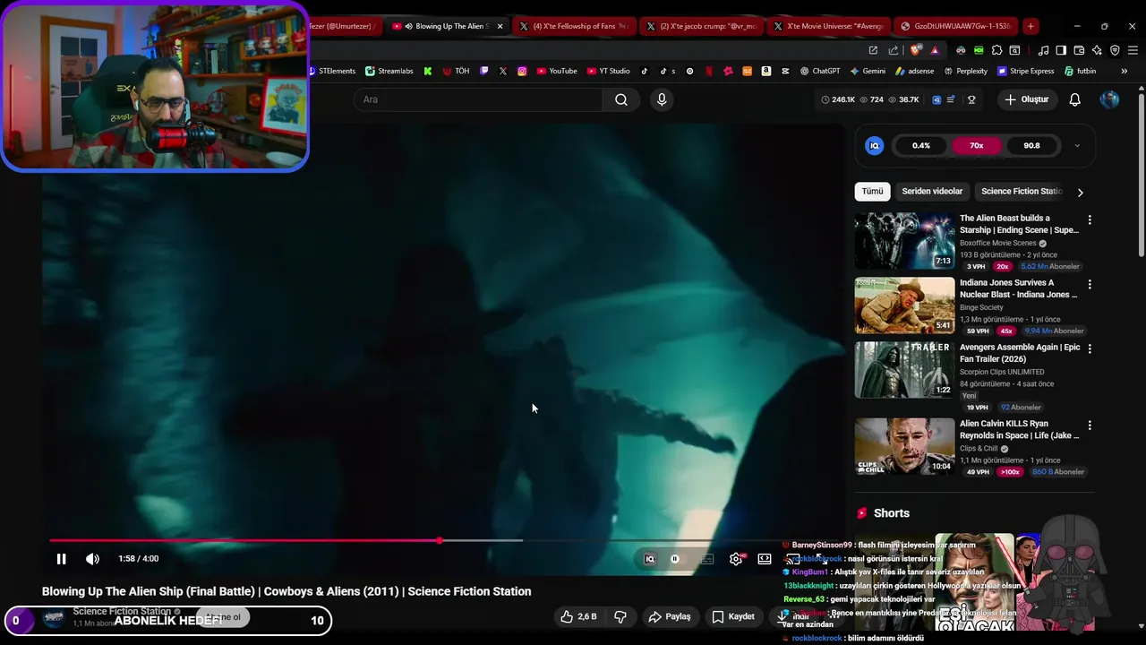Open Streamlabs bookmark

[389, 71]
